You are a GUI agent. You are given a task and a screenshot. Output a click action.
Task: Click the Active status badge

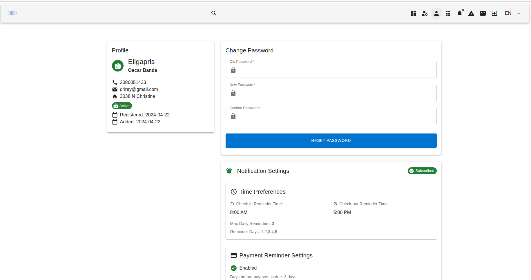(x=122, y=106)
